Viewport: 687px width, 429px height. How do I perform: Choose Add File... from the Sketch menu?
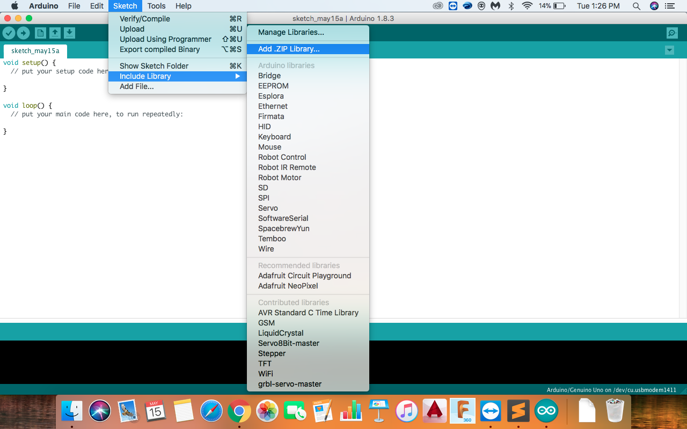[178, 86]
